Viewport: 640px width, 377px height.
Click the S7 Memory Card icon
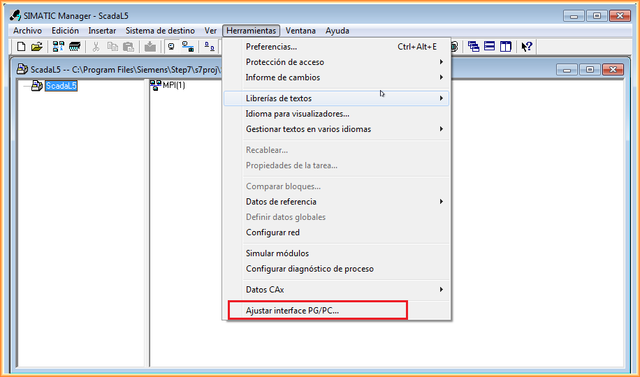(x=75, y=47)
